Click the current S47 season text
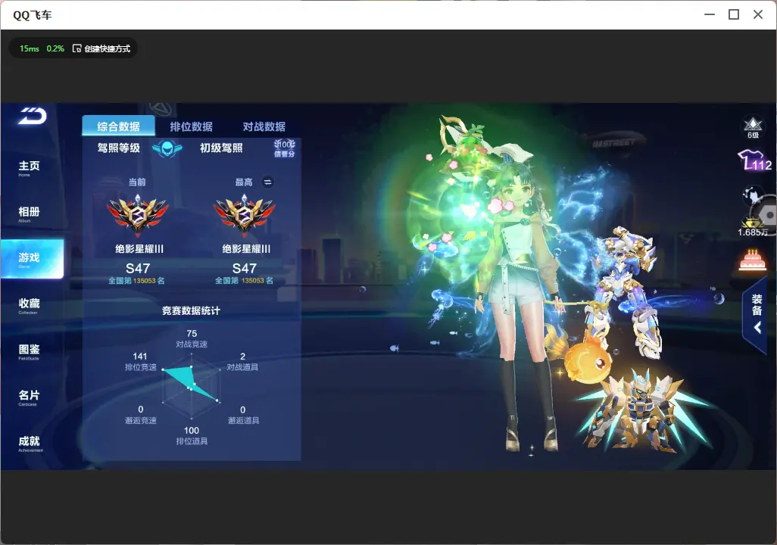The width and height of the screenshot is (777, 545). [138, 269]
